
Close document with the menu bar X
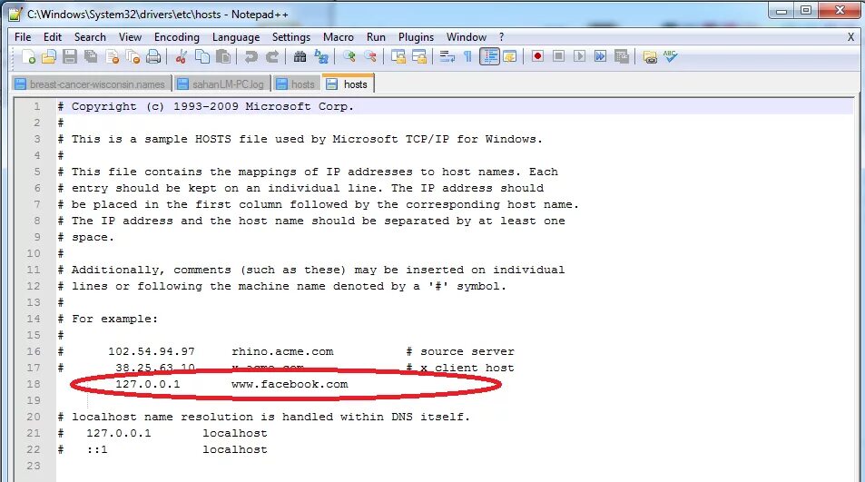click(850, 37)
